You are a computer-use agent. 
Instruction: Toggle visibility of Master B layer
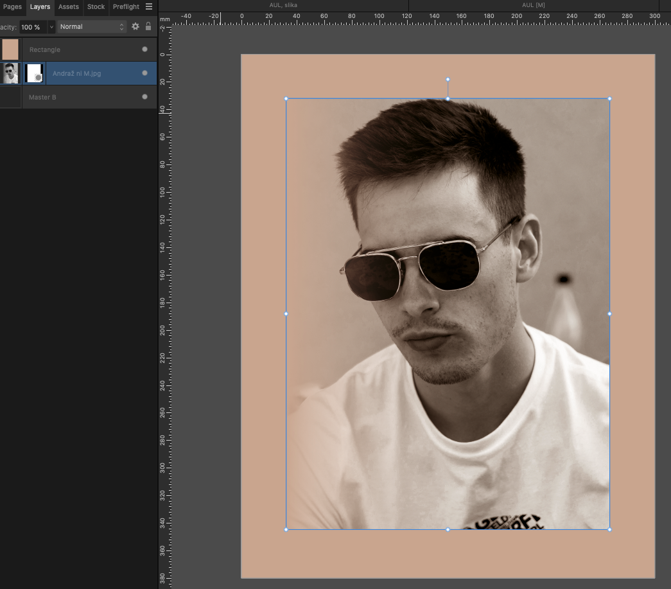(x=144, y=97)
